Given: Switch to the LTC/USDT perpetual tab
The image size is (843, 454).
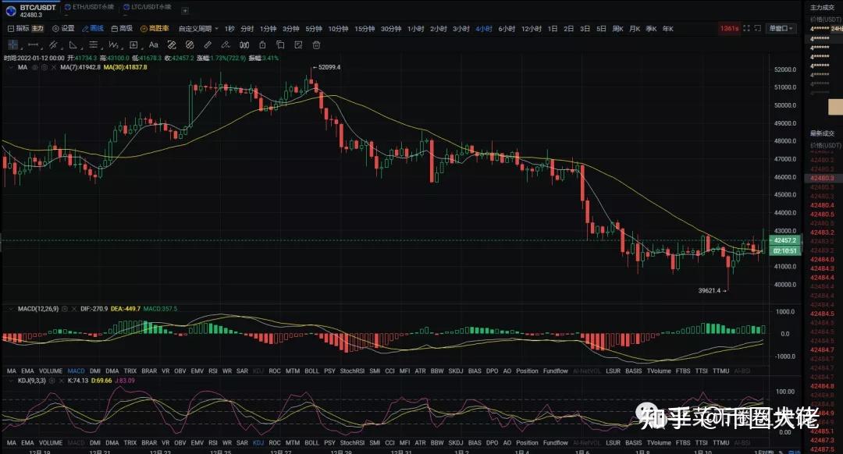Looking at the screenshot, I should pos(148,7).
